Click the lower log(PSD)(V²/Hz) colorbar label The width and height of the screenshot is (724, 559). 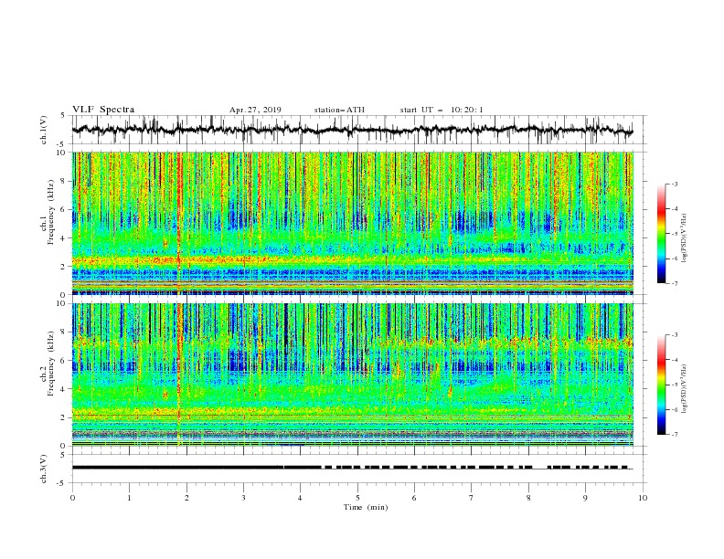(684, 389)
